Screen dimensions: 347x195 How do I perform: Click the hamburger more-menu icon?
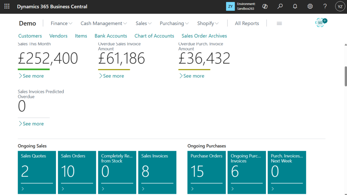click(279, 23)
